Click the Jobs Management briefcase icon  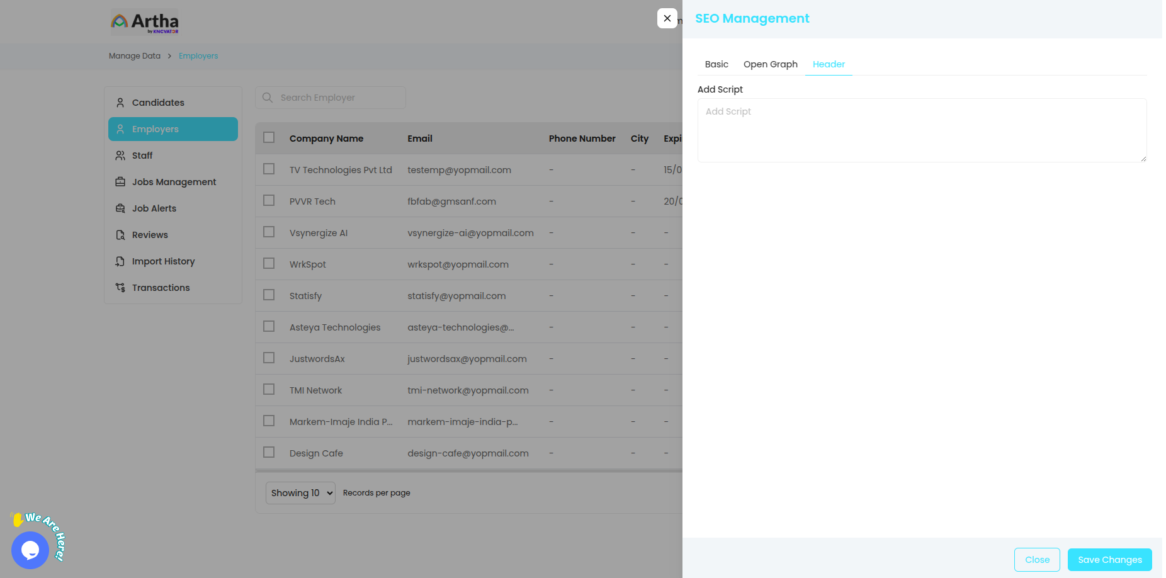pyautogui.click(x=120, y=182)
